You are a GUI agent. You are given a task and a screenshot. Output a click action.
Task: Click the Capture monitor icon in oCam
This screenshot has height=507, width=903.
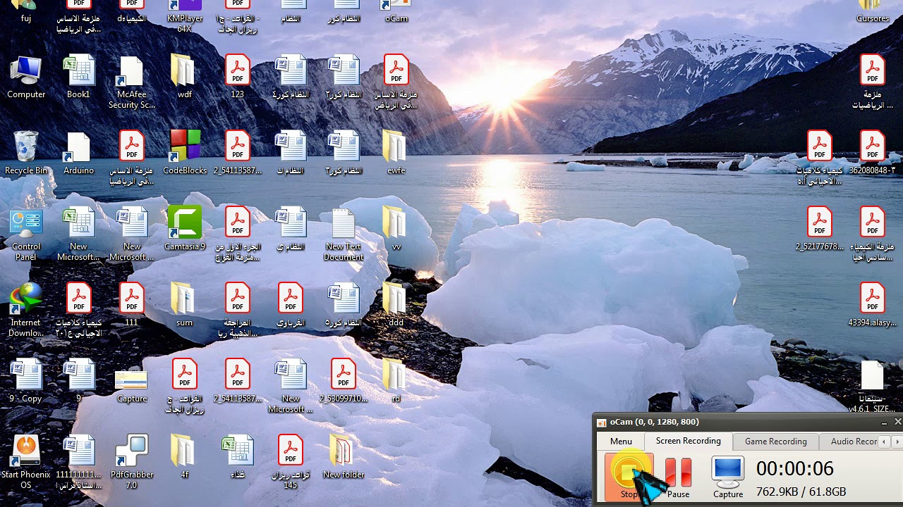click(x=727, y=477)
